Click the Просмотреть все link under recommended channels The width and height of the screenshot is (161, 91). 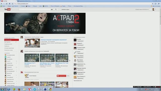pyautogui.click(x=78, y=81)
